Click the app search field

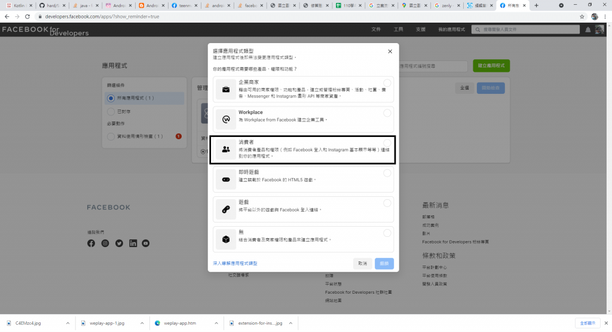click(433, 66)
